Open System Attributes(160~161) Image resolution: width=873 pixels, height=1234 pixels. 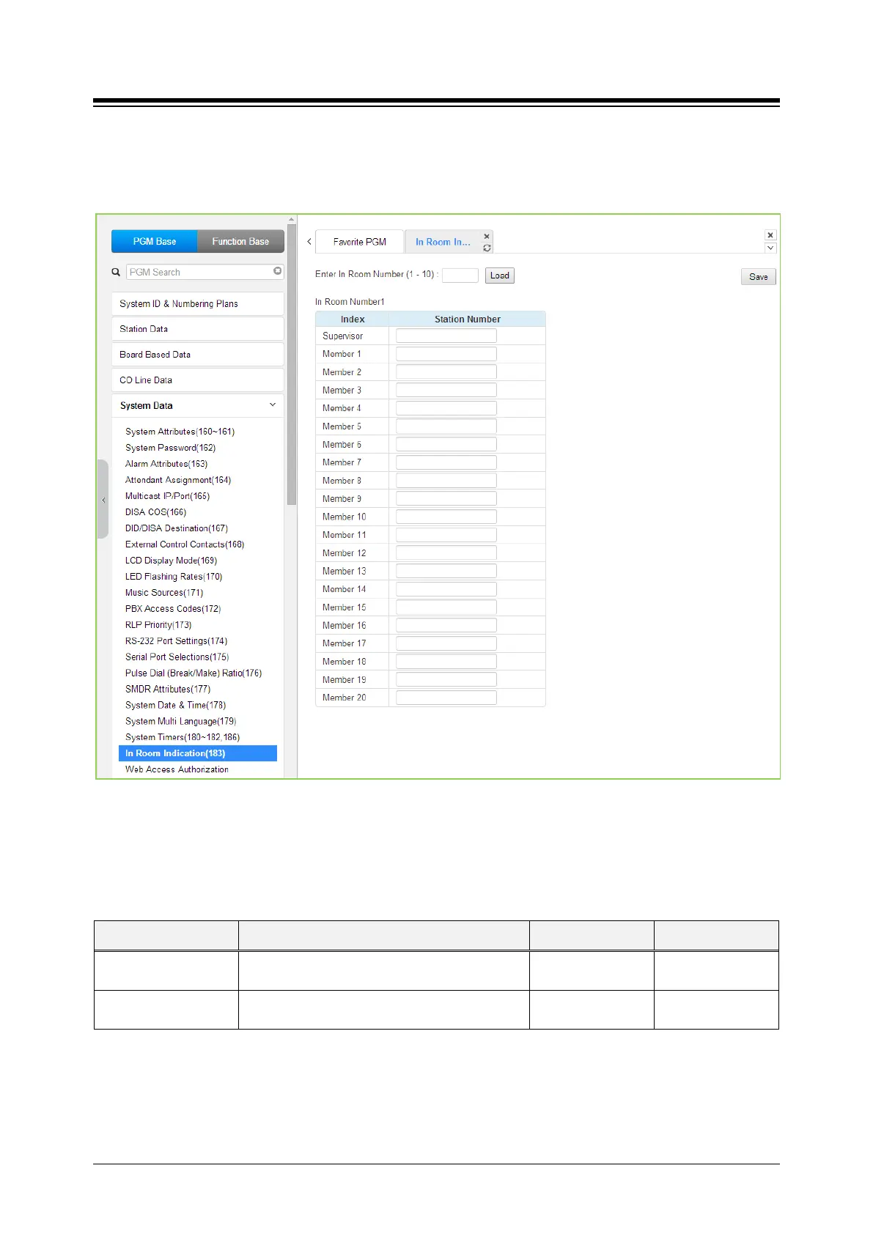coord(180,432)
